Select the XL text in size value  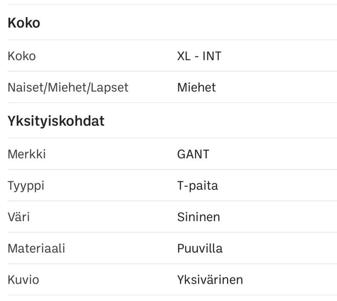(x=184, y=56)
